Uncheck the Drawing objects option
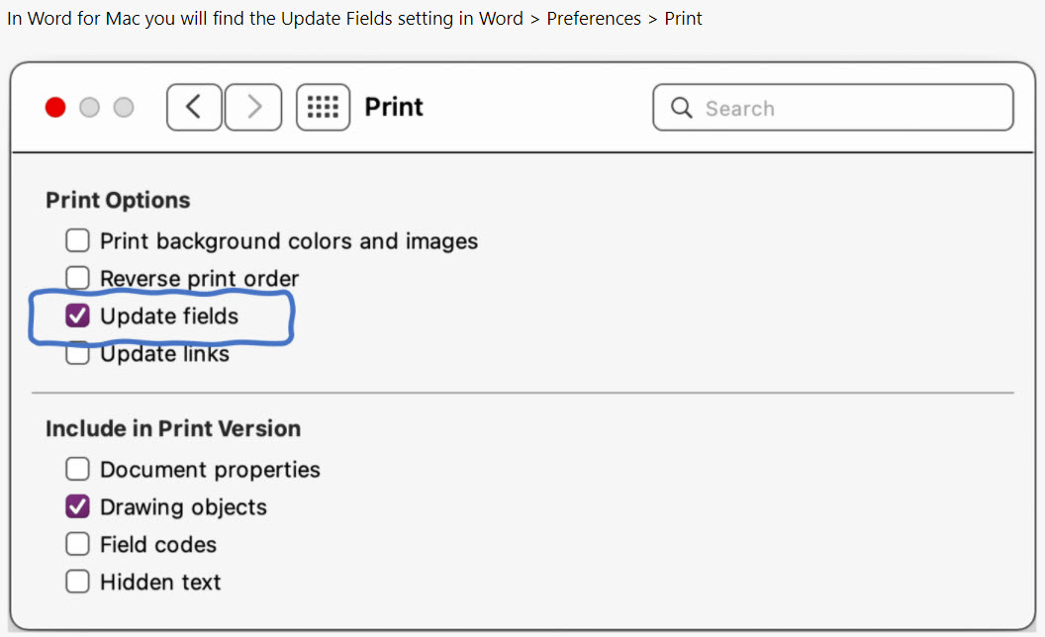 click(77, 506)
